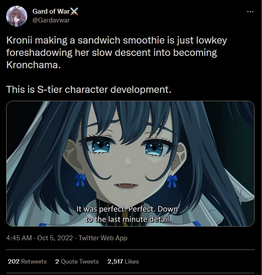View the 202 Retweets list
Image resolution: width=262 pixels, height=275 pixels.
point(27,261)
